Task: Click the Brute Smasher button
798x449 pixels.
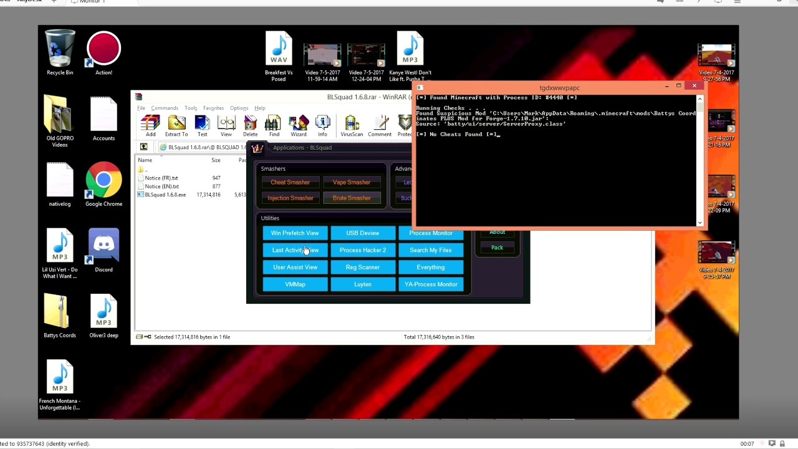Action: point(352,198)
